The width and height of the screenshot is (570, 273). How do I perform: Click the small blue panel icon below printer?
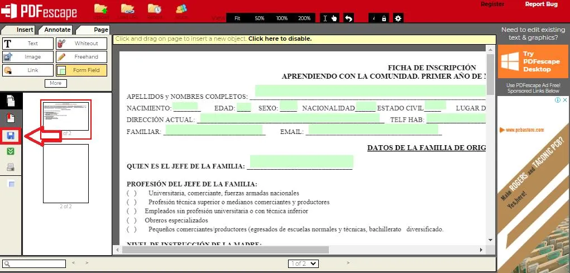tap(11, 184)
